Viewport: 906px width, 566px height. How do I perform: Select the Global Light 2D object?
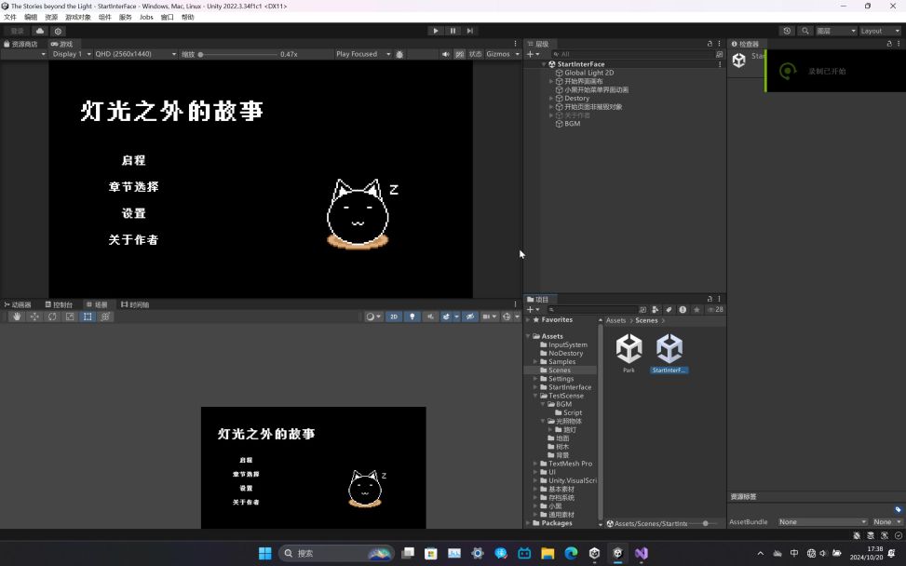click(588, 73)
